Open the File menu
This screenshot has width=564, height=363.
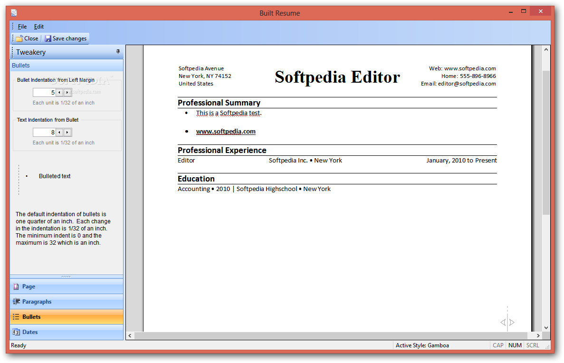pyautogui.click(x=22, y=27)
